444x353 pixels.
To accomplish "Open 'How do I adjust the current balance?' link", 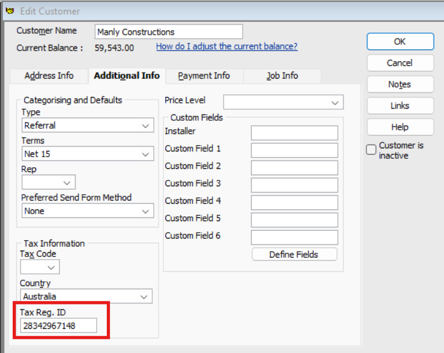I will pos(227,46).
